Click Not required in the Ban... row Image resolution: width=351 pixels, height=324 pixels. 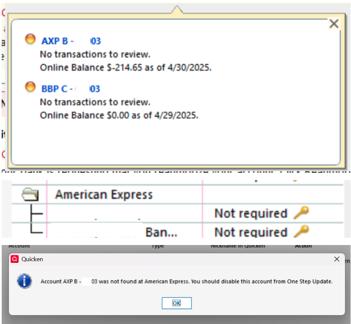(x=251, y=232)
